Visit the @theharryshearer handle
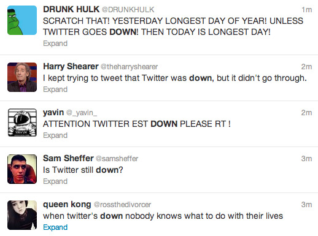318x236 pixels. tap(129, 67)
